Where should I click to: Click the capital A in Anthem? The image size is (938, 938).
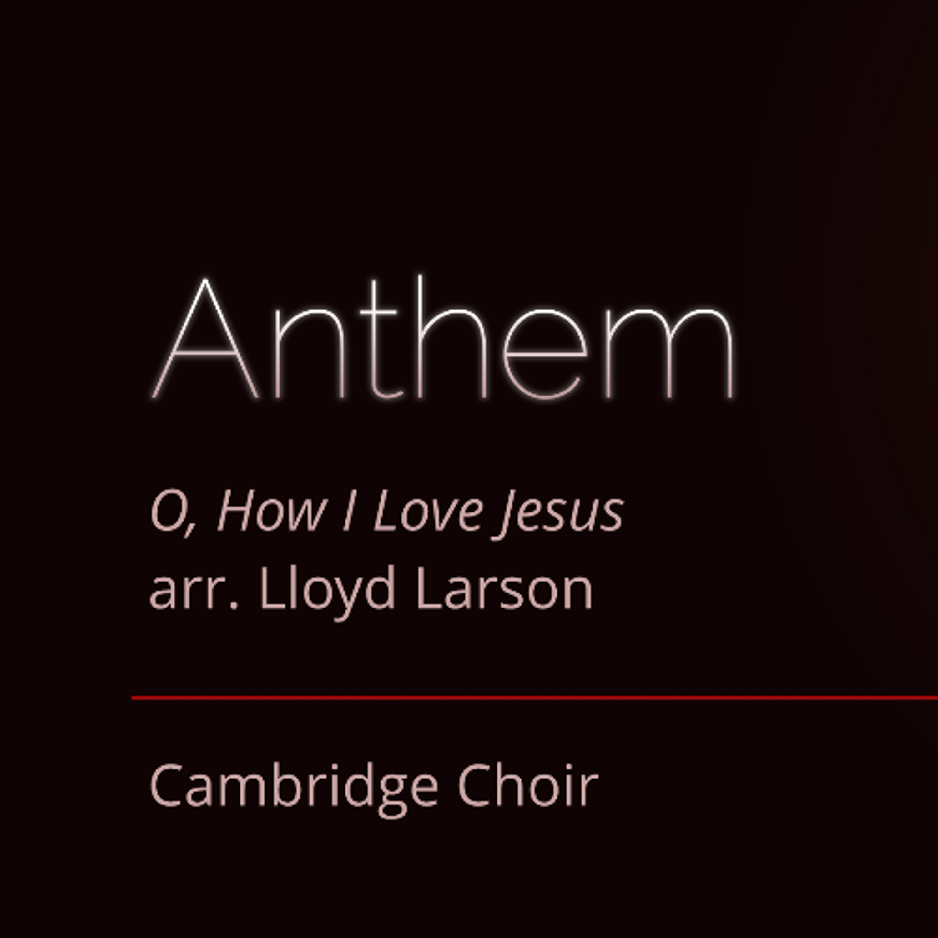coord(205,338)
